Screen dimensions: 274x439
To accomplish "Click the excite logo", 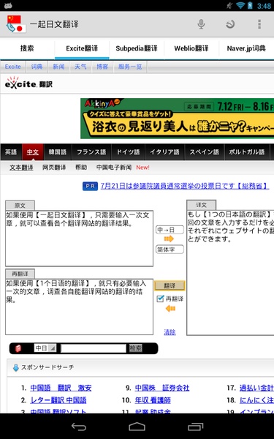I will (28, 83).
